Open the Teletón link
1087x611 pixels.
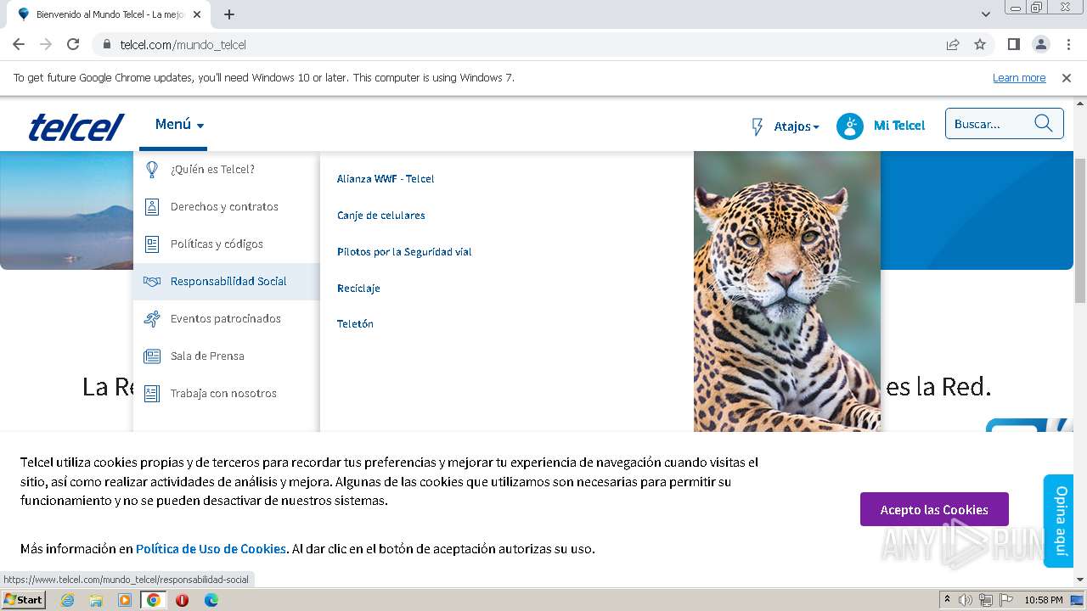[355, 324]
